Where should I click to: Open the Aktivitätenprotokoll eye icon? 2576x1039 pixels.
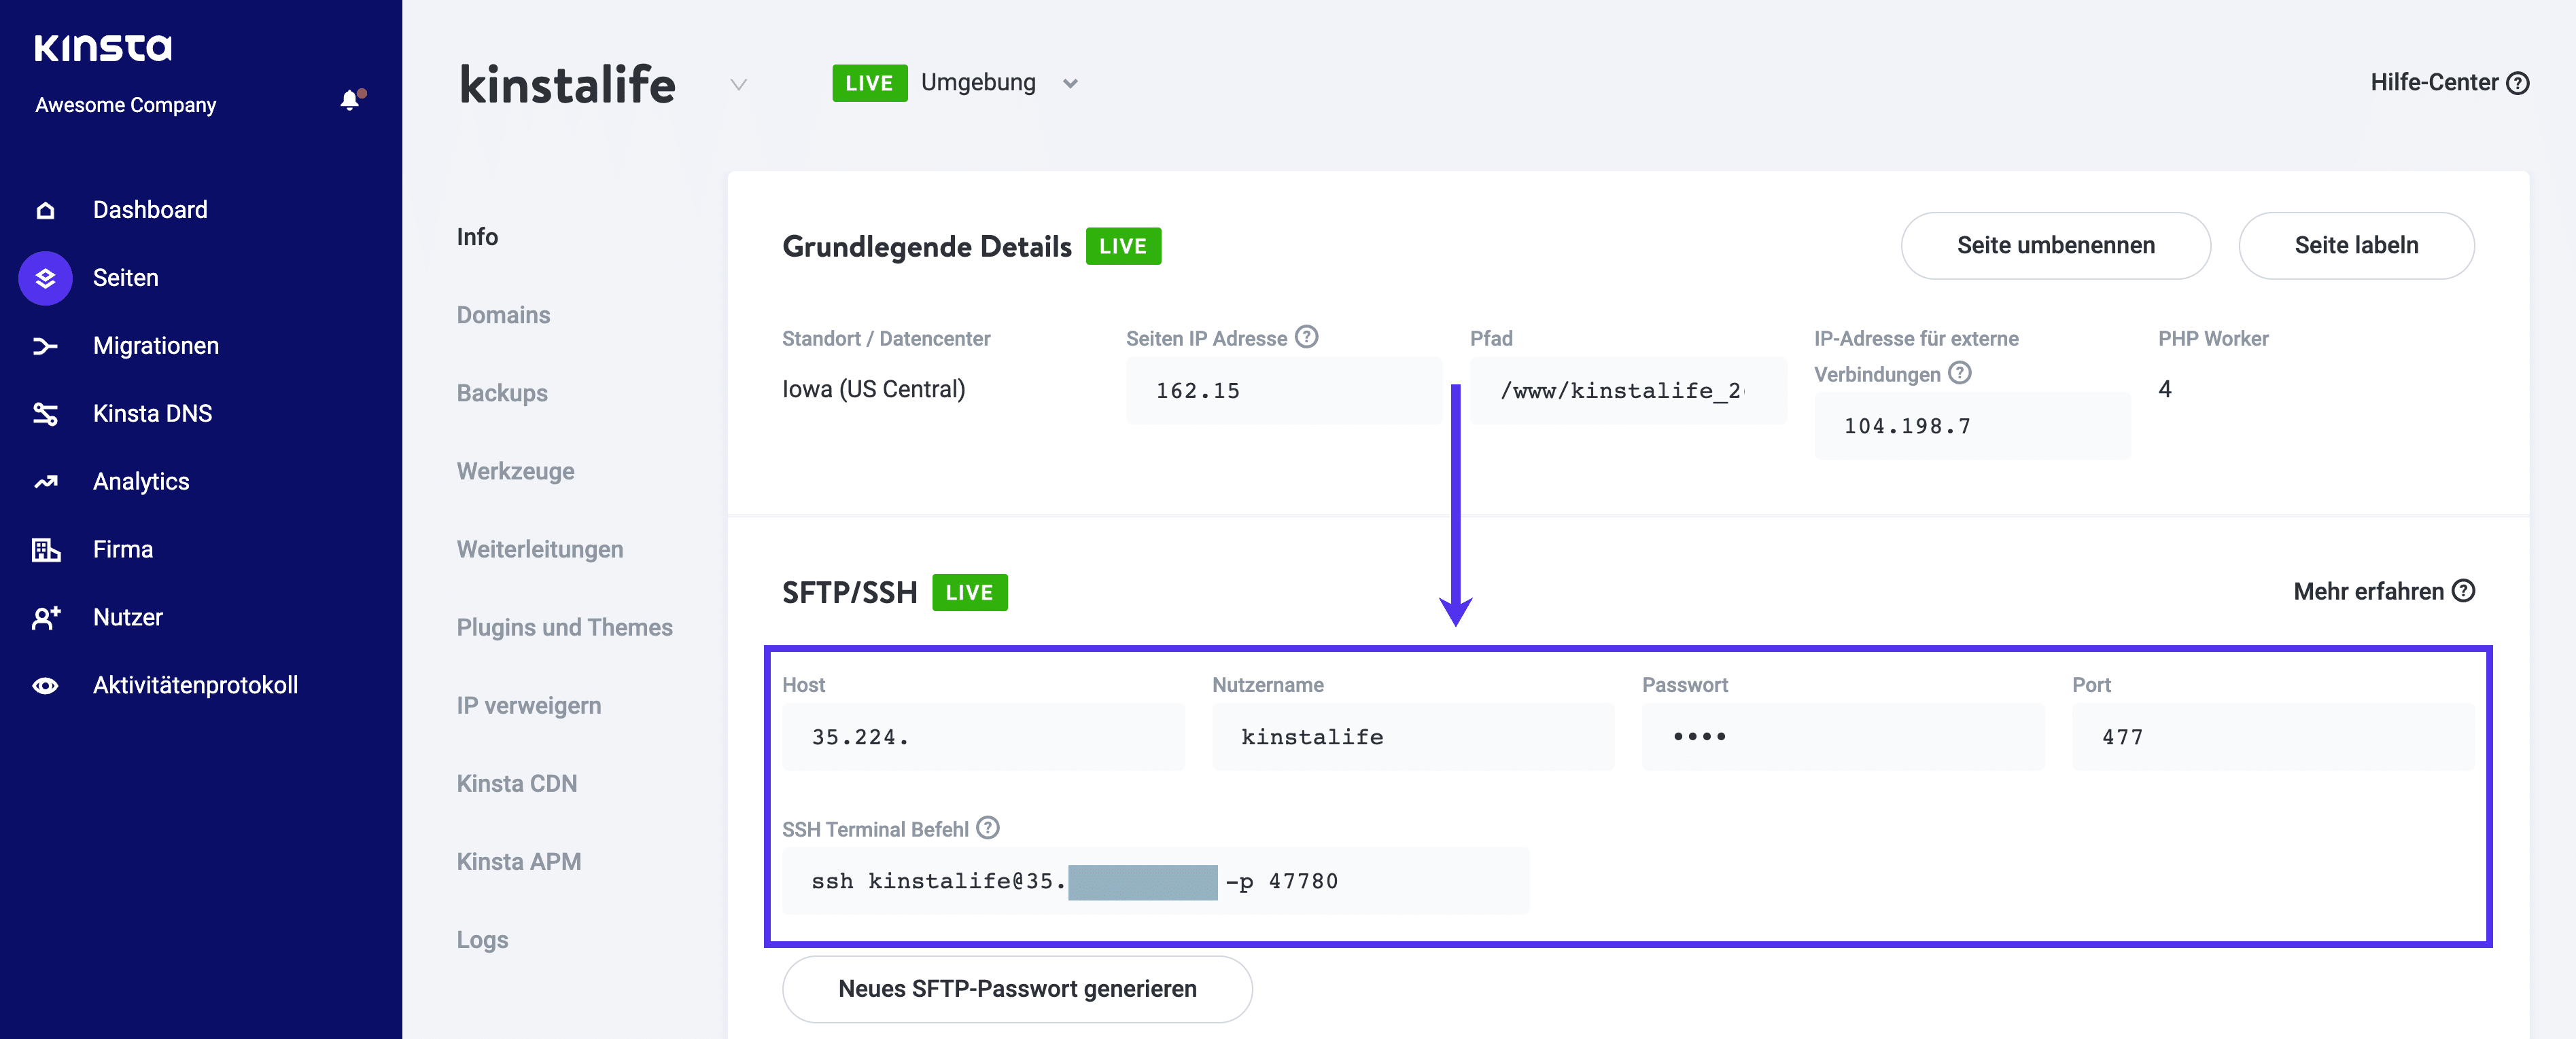coord(44,685)
